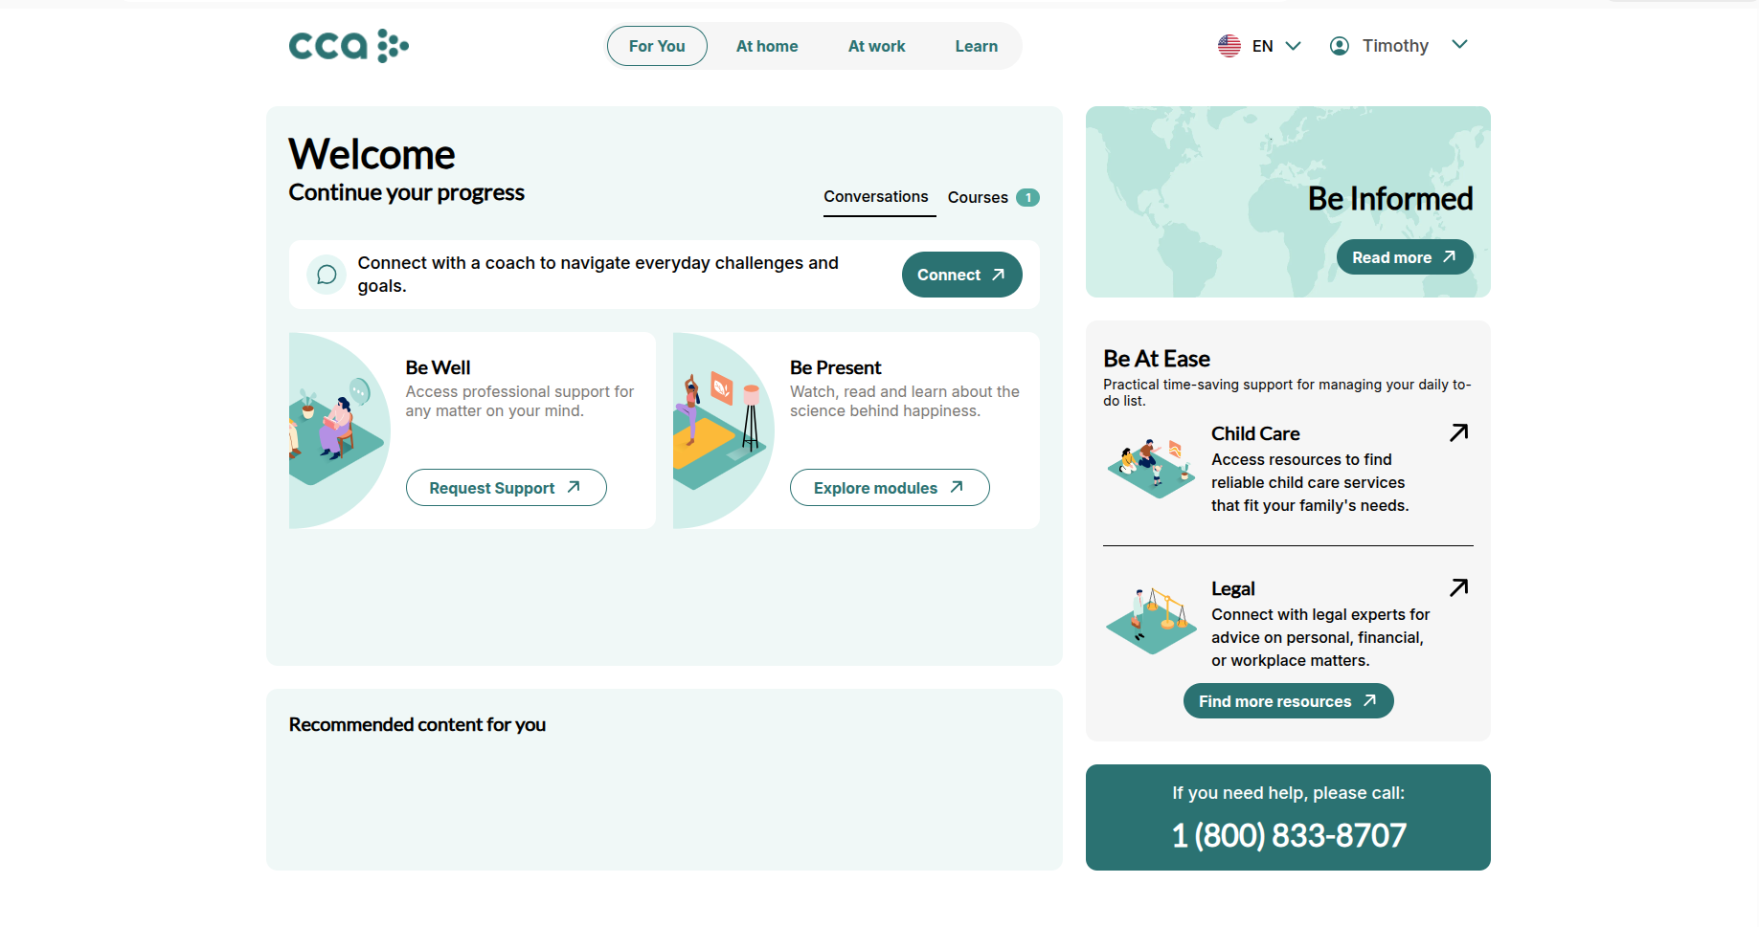Click the Legal scales illustration
The width and height of the screenshot is (1759, 927).
click(1151, 621)
